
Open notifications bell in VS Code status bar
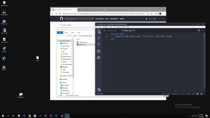coord(202,94)
